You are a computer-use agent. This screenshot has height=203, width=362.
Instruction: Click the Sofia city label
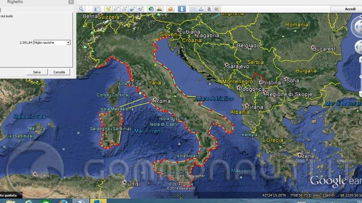point(293,81)
